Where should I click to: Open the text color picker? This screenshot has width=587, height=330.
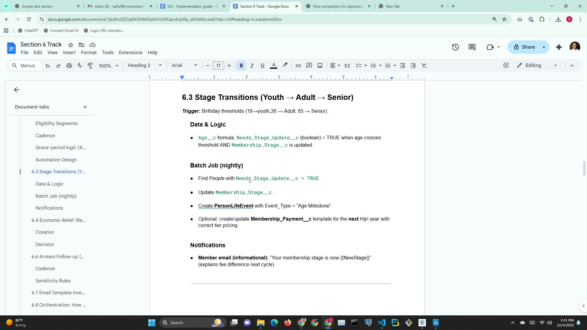click(x=274, y=66)
